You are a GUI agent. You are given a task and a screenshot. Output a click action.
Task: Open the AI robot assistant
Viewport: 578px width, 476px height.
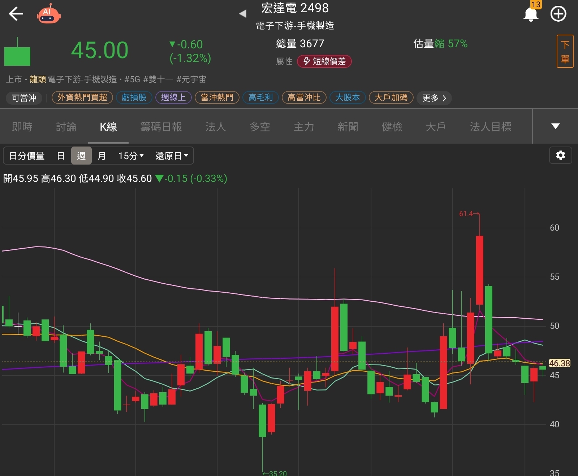tap(49, 14)
